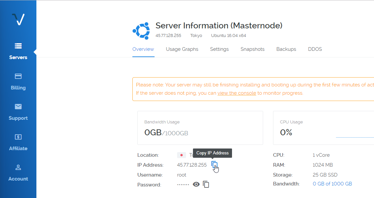Open the Servers section icon

[x=18, y=46]
